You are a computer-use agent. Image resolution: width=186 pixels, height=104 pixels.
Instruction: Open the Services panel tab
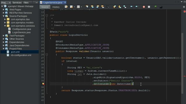tap(17, 3)
